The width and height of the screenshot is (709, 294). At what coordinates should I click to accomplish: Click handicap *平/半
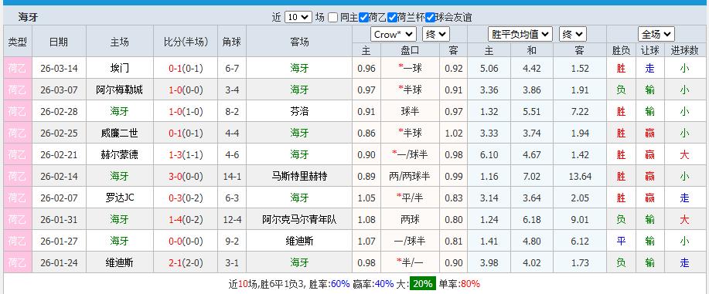pos(409,198)
